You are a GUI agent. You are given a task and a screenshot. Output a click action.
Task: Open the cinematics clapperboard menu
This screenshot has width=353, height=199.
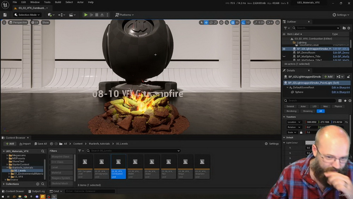(x=72, y=15)
